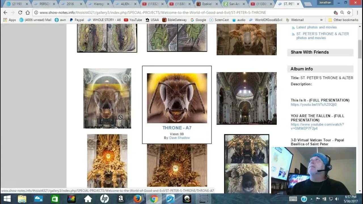363x204 pixels.
Task: Open a new tab button
Action: tap(307, 4)
